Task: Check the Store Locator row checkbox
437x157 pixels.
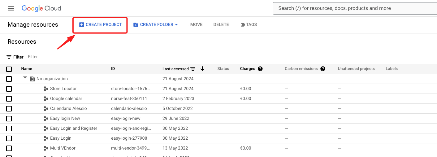Action: [x=9, y=89]
